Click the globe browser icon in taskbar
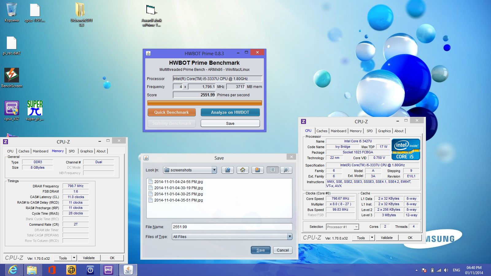491x276 pixels. 71,270
